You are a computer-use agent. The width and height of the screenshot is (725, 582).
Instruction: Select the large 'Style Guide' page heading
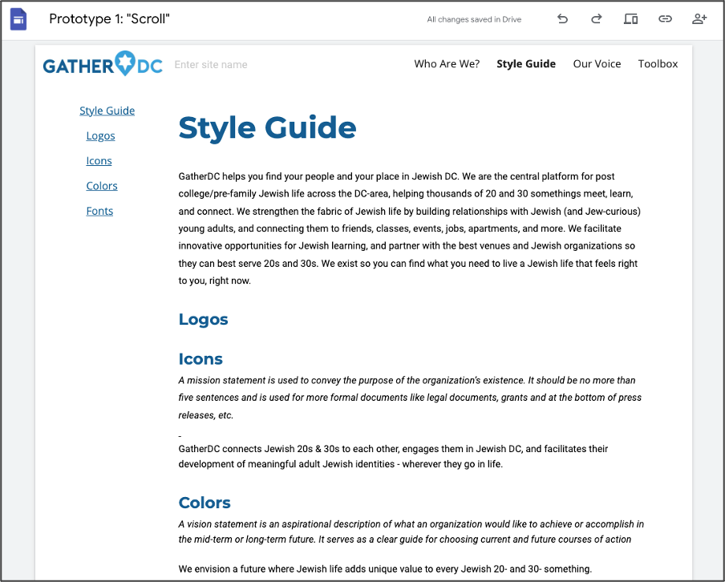pyautogui.click(x=267, y=127)
